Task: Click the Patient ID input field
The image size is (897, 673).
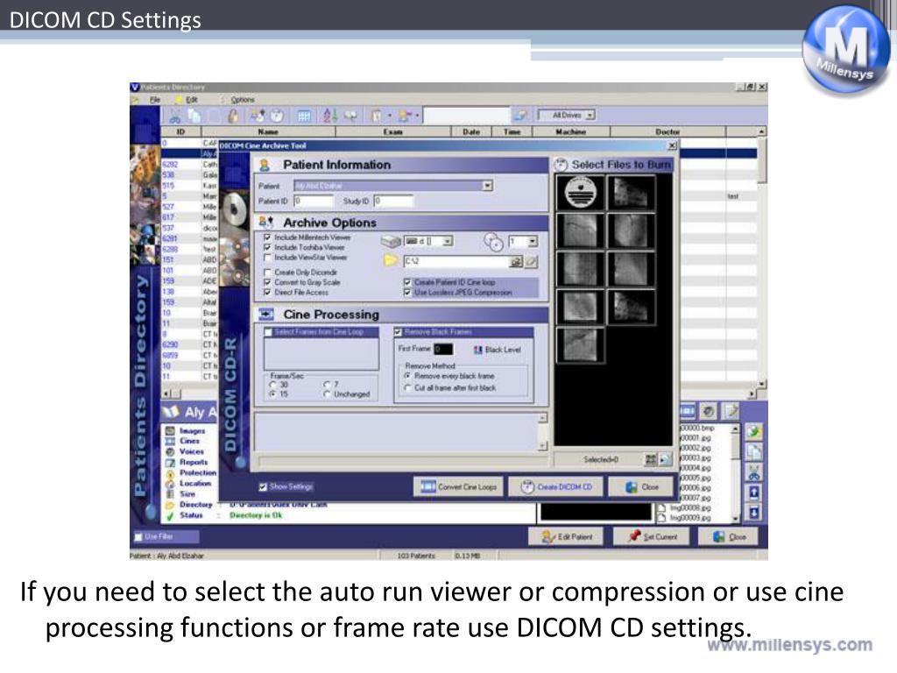Action: [314, 201]
